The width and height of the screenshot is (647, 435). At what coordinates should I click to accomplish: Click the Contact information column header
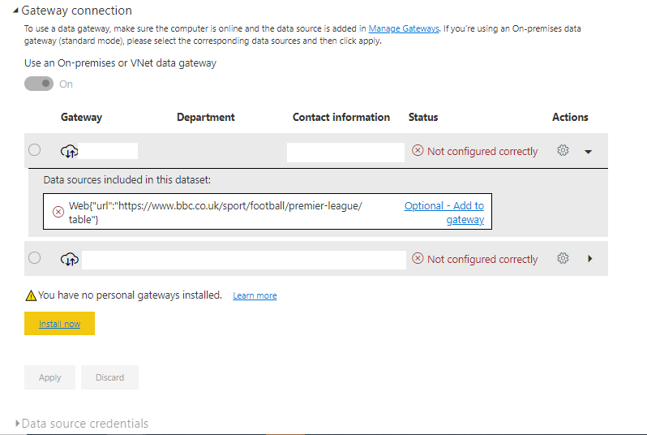click(x=341, y=118)
